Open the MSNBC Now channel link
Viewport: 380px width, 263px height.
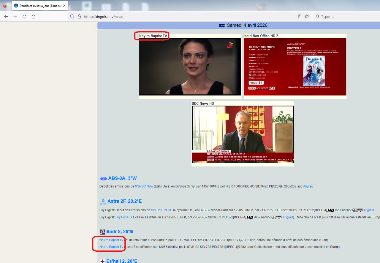(x=144, y=186)
